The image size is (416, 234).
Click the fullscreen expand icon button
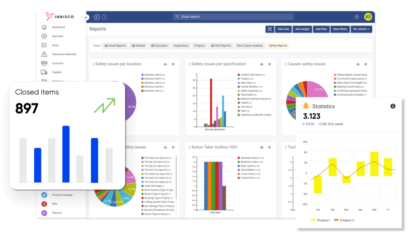click(x=270, y=29)
